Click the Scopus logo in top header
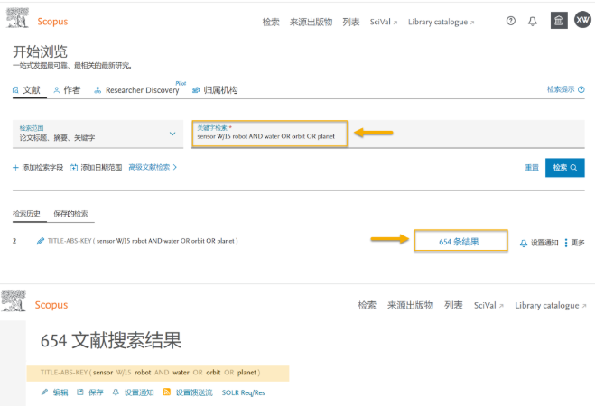595x415 pixels. click(x=51, y=21)
